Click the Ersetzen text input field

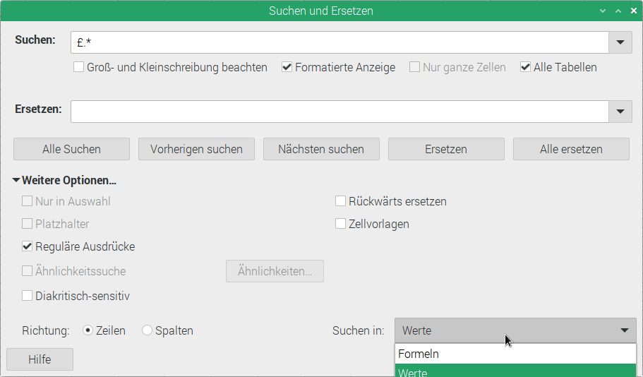click(339, 111)
